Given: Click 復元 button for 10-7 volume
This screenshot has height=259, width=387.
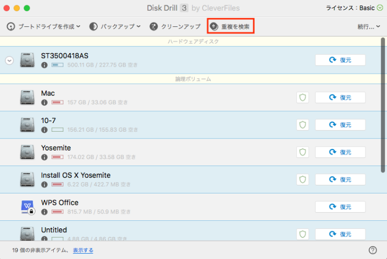Looking at the screenshot, I should point(340,125).
